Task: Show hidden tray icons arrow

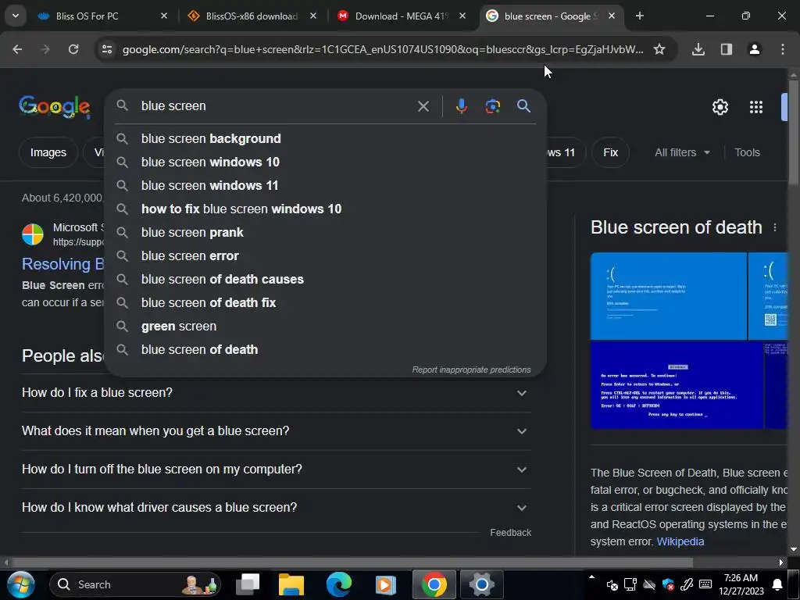Action: click(591, 577)
